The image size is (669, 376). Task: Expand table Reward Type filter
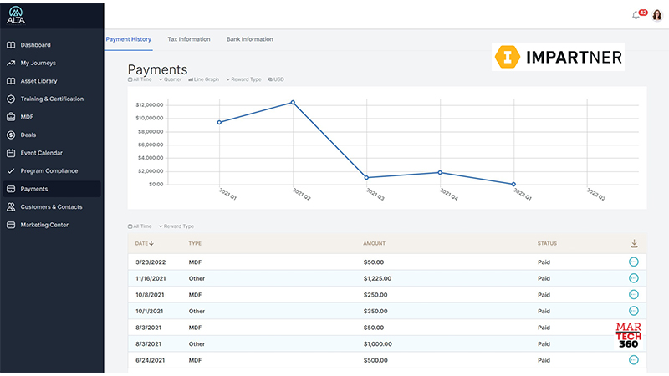(x=176, y=226)
